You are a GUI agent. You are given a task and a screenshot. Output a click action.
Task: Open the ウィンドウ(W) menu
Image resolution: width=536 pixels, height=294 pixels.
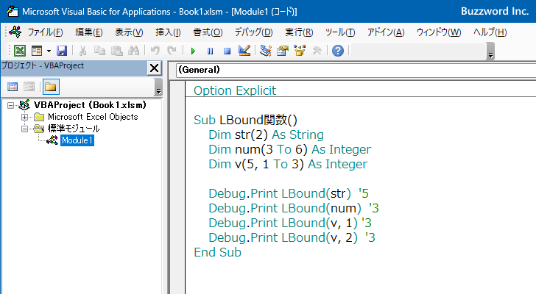point(439,32)
